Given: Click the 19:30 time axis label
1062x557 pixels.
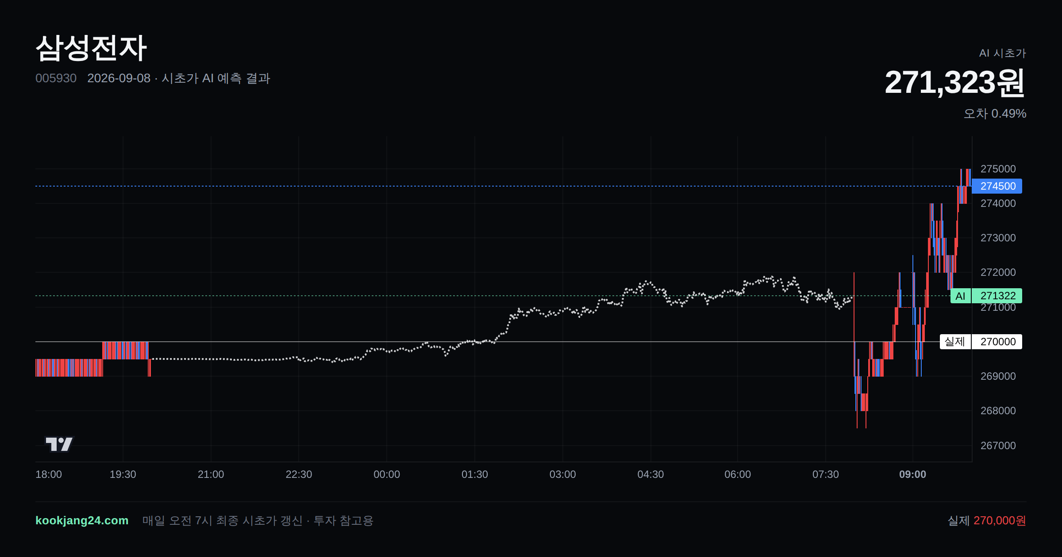Looking at the screenshot, I should pos(123,474).
